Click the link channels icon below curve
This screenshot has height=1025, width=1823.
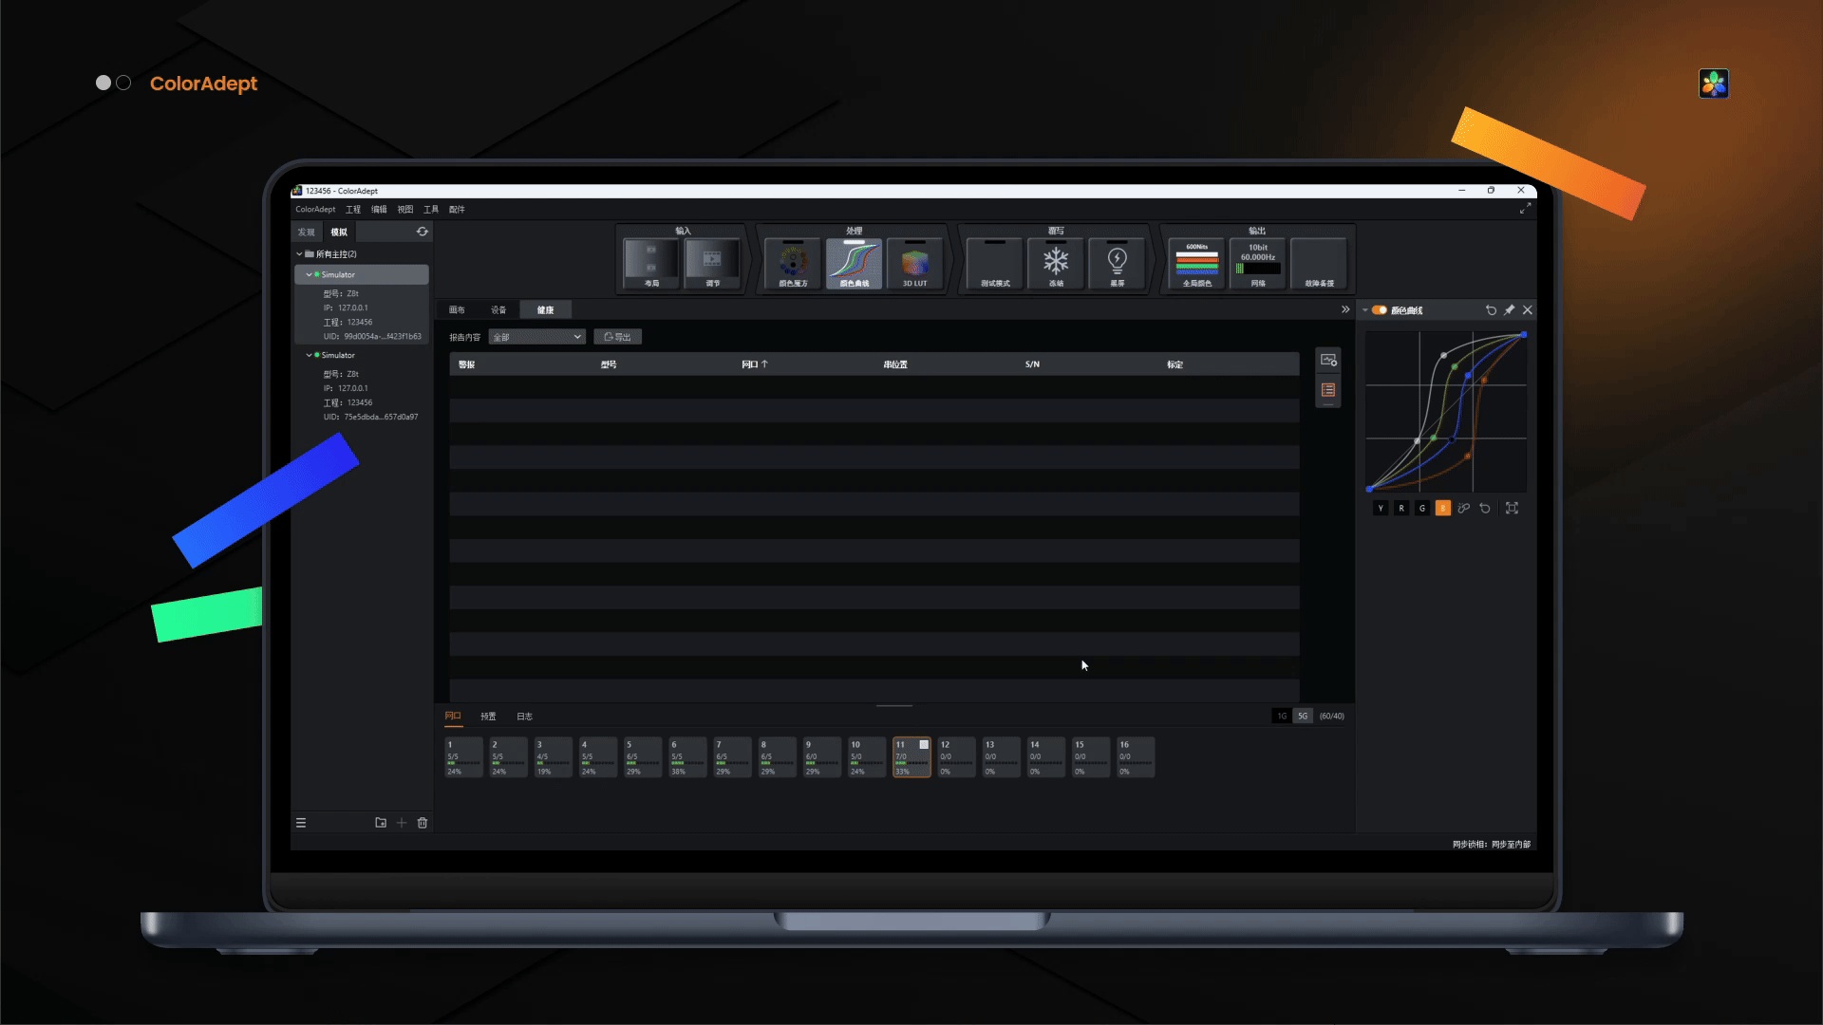click(1464, 509)
